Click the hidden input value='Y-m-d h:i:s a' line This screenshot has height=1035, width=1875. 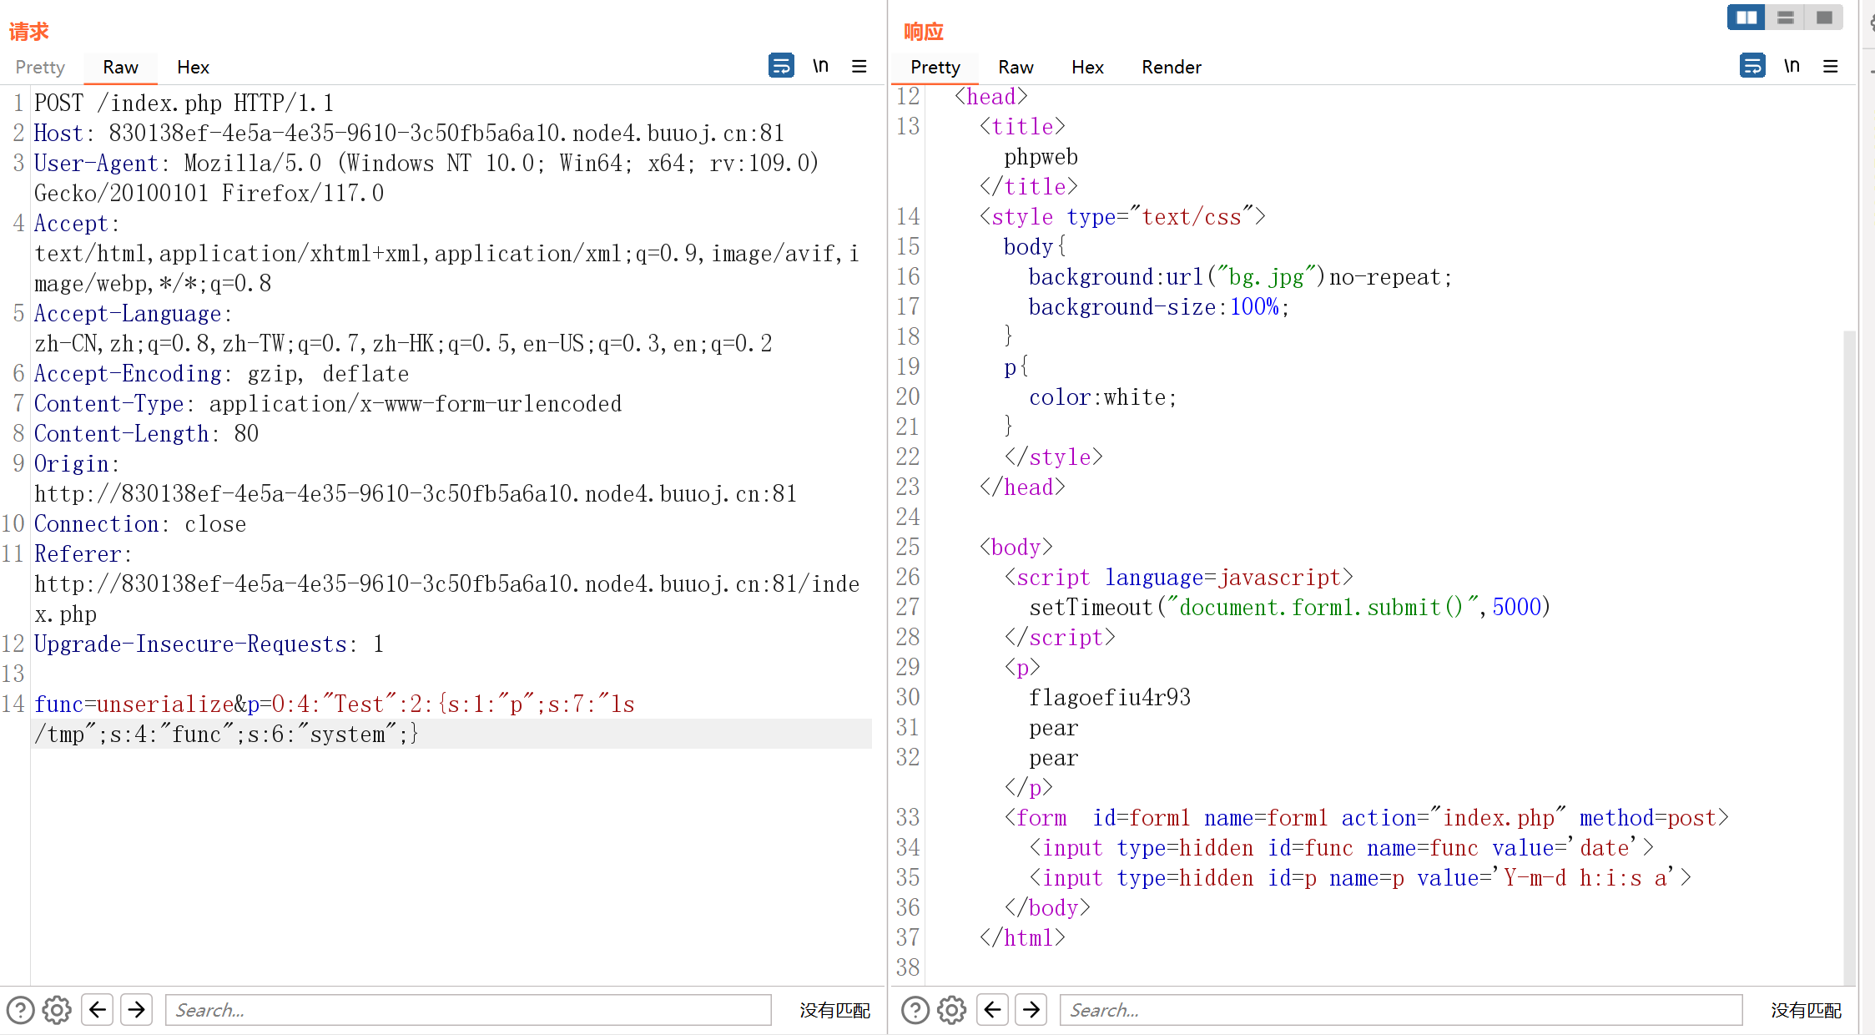click(x=1360, y=877)
